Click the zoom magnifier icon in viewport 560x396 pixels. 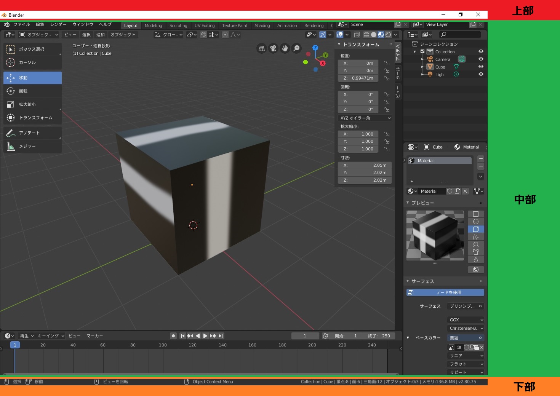coord(296,48)
